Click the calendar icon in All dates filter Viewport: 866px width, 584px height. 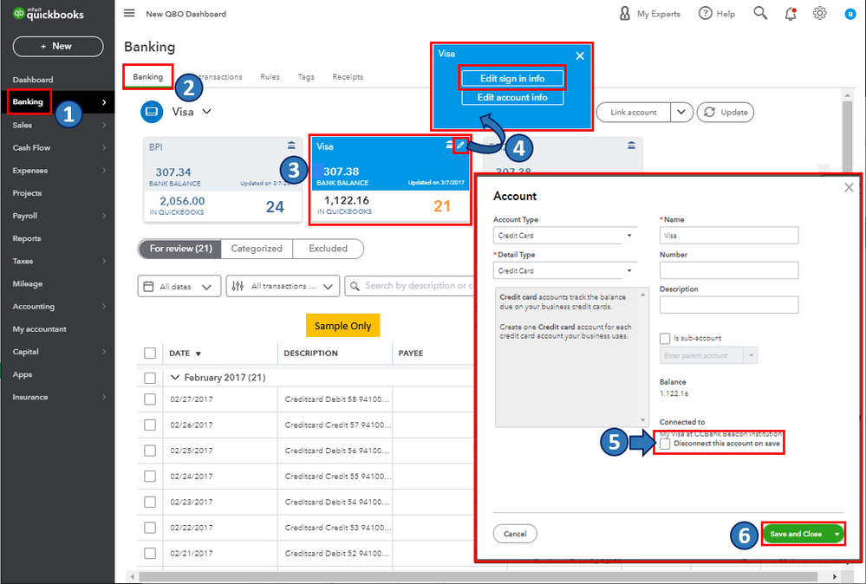click(x=148, y=286)
